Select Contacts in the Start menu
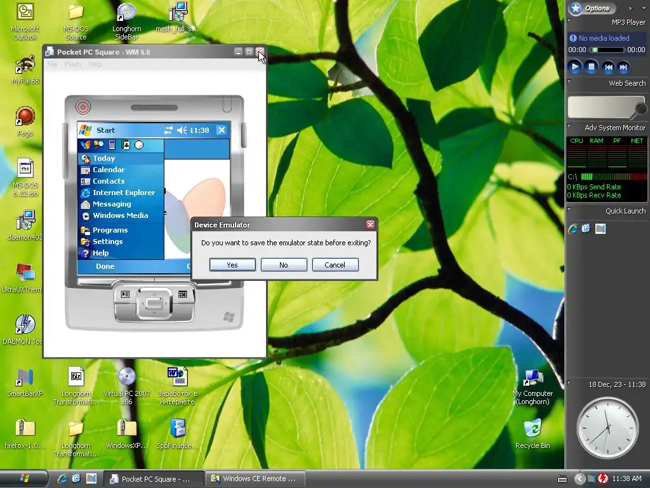Screen dimensions: 650x488 121,181
